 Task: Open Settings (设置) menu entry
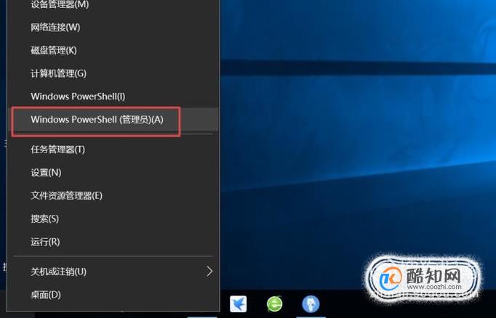coord(113,172)
